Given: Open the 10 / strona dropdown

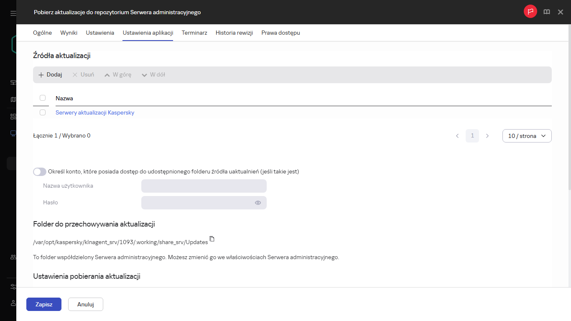Looking at the screenshot, I should (x=527, y=136).
